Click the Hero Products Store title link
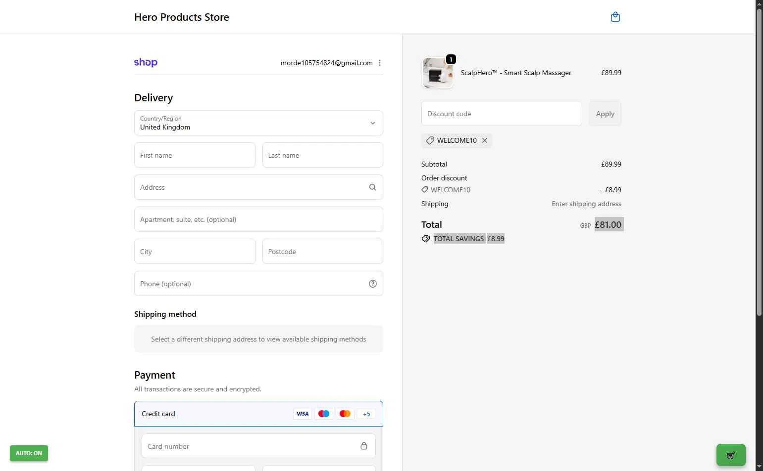The image size is (763, 471). tap(182, 17)
